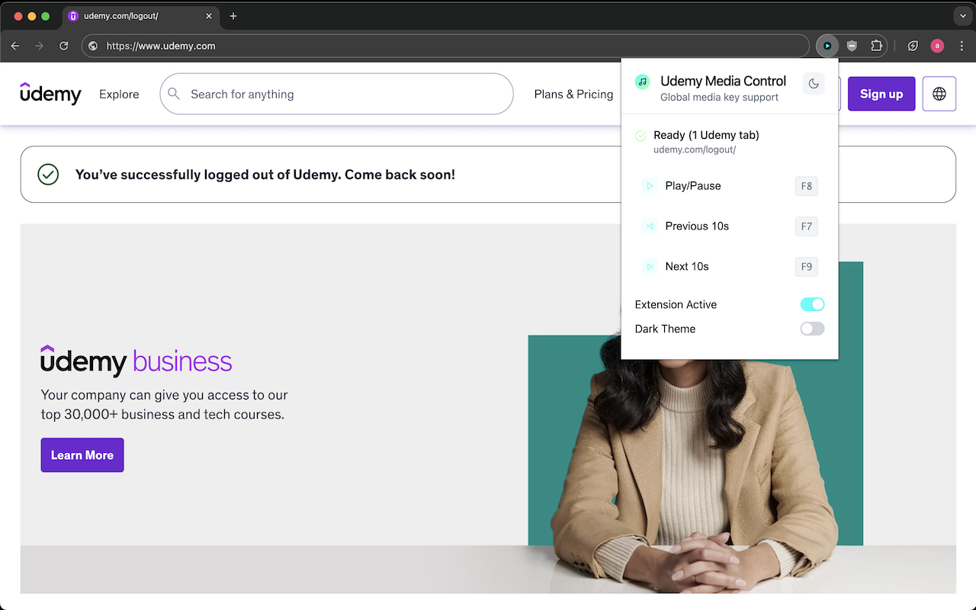Viewport: 976px width, 610px height.
Task: Click the Next 10s label
Action: (x=687, y=267)
